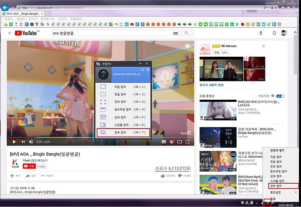Open the 더보기 more options

tap(47, 176)
